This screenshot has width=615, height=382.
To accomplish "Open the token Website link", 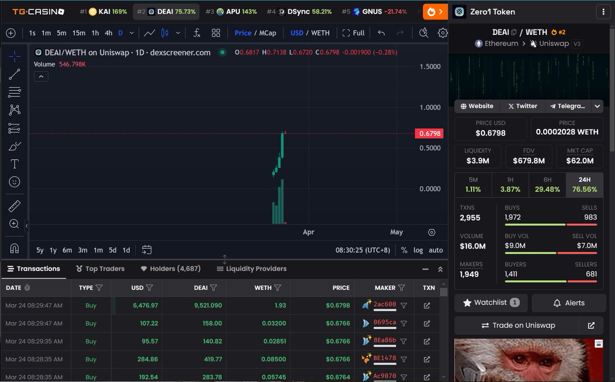I will tap(477, 106).
